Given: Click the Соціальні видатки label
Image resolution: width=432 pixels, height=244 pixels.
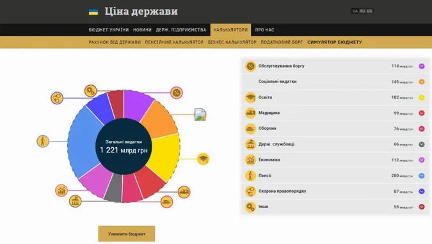Looking at the screenshot, I should coord(277,81).
